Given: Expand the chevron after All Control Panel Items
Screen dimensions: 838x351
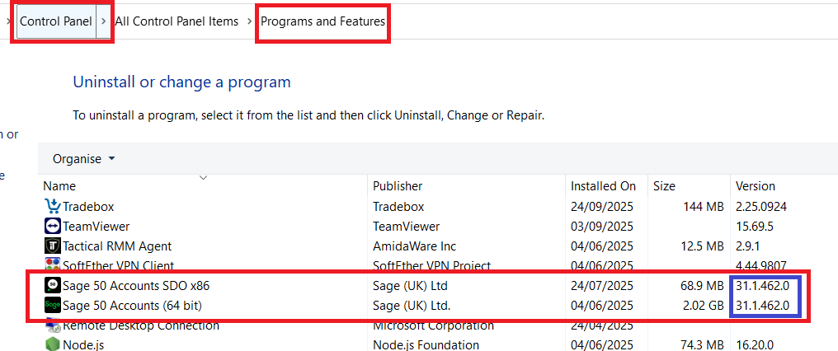Looking at the screenshot, I should point(250,21).
